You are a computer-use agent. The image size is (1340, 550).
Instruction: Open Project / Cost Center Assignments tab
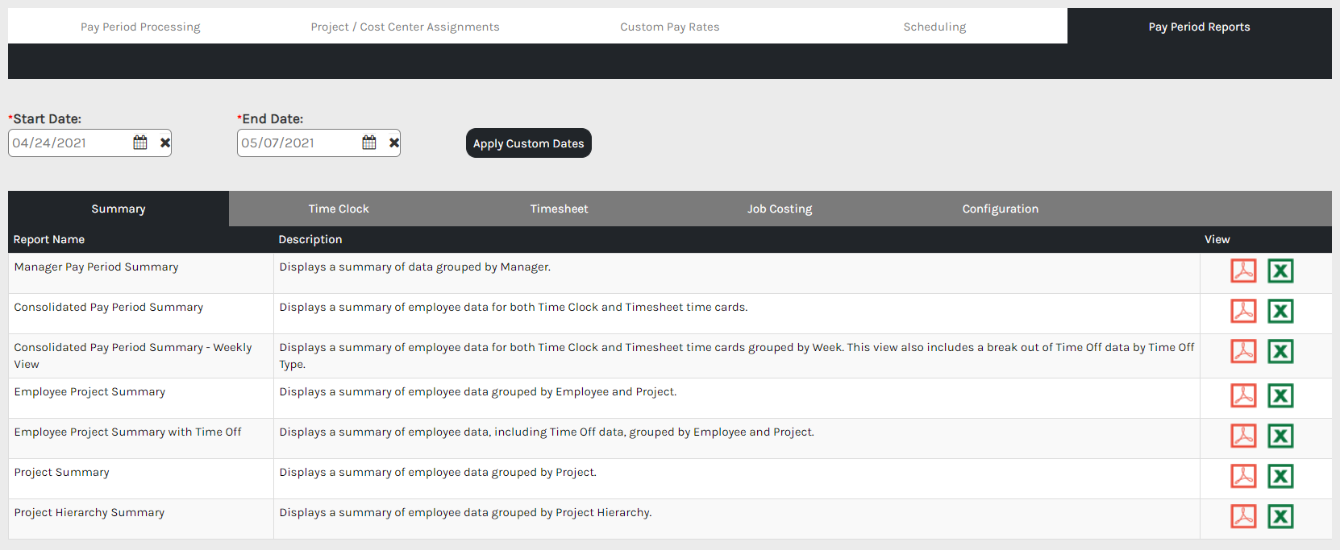click(406, 27)
